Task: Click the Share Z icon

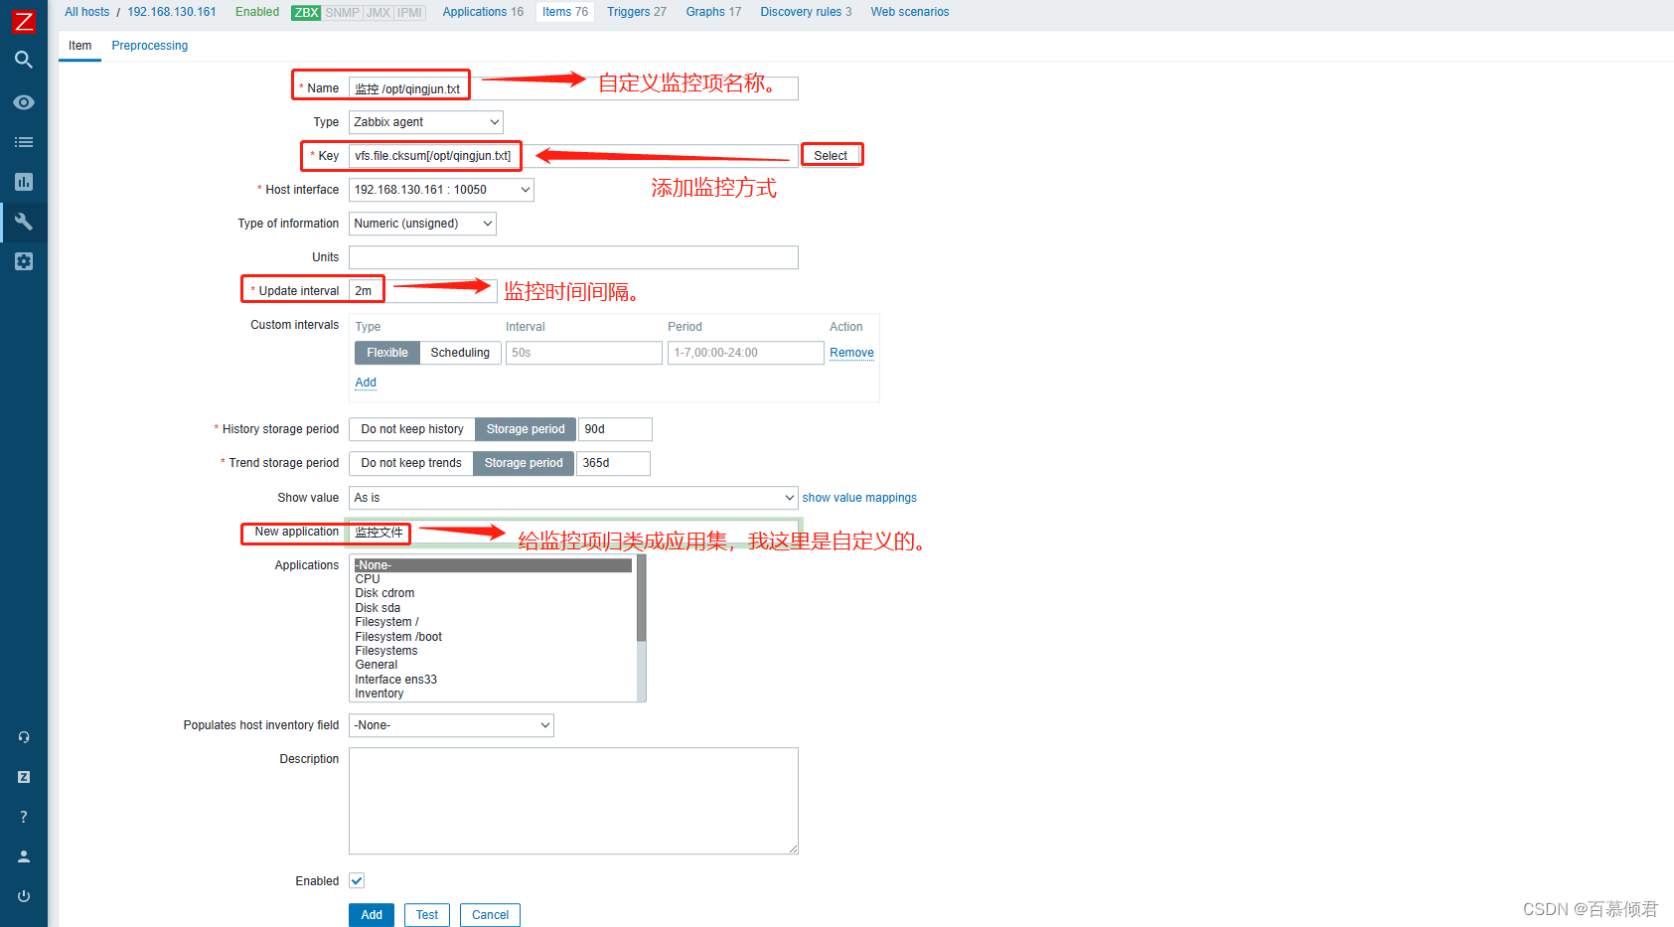Action: (x=24, y=777)
